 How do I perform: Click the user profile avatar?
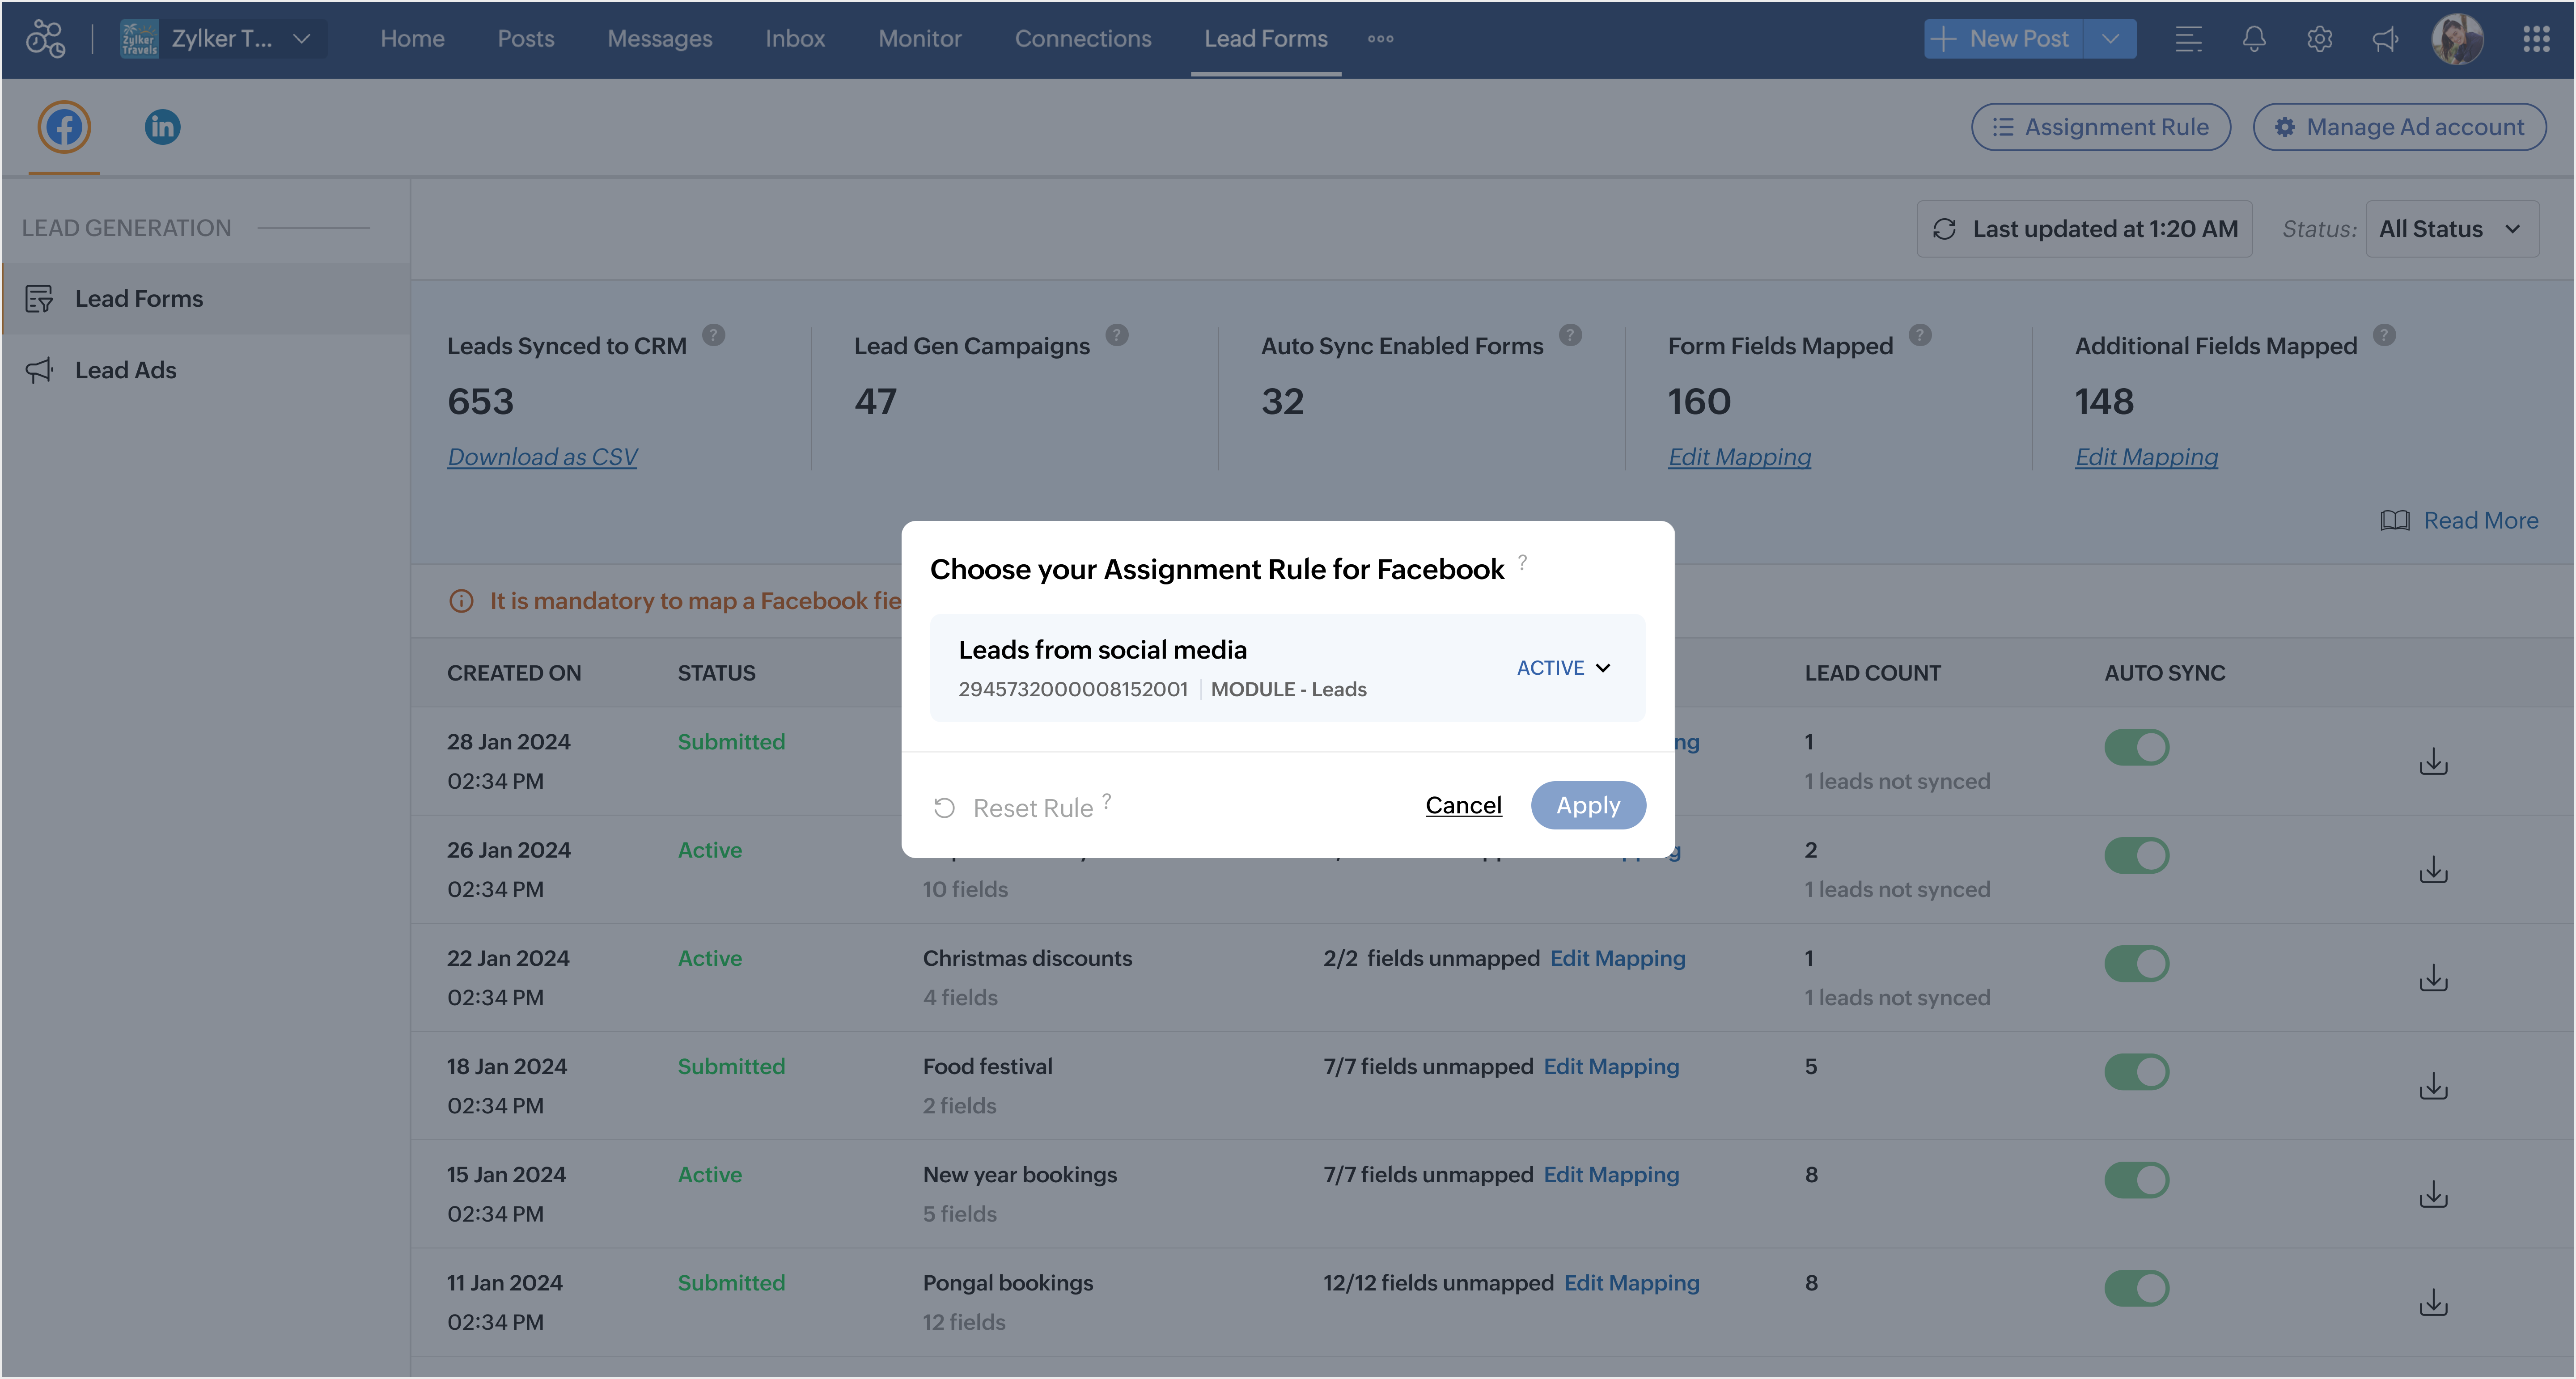2457,39
